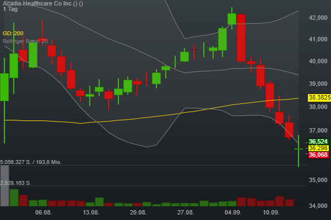The height and width of the screenshot is (220, 331).
Task: Click the 41,000 price axis label
Action: point(318,39)
